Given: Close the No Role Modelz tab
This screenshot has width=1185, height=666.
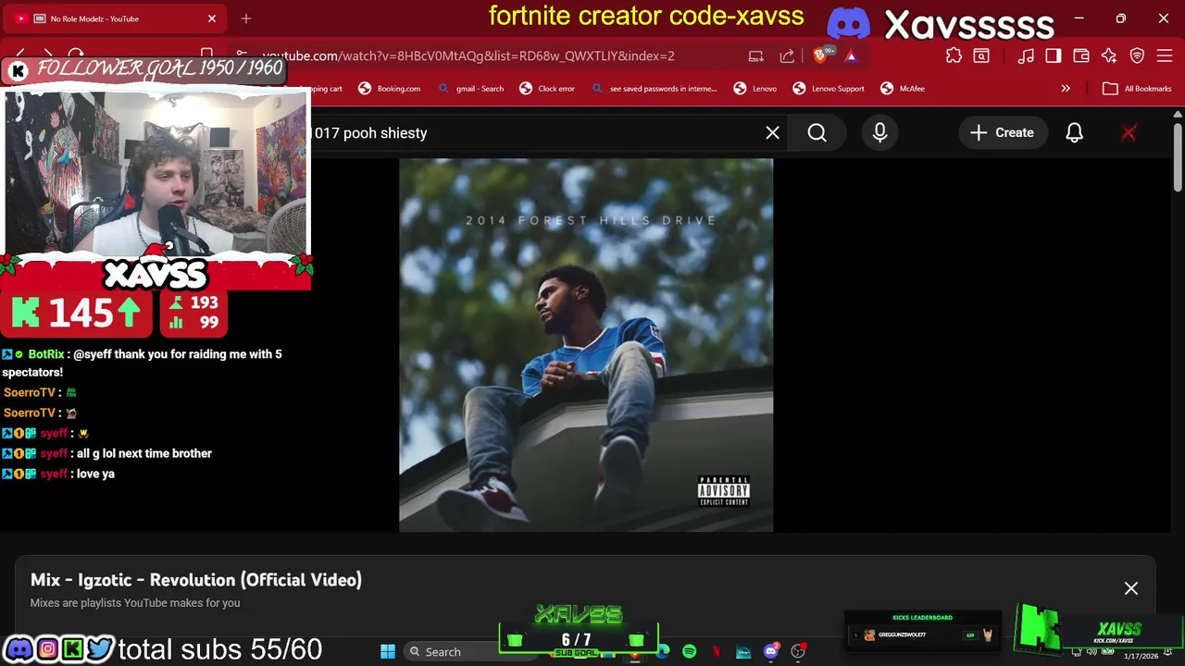Looking at the screenshot, I should (x=211, y=18).
